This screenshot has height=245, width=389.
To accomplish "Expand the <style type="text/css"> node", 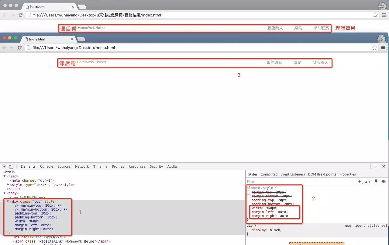I will (8, 185).
